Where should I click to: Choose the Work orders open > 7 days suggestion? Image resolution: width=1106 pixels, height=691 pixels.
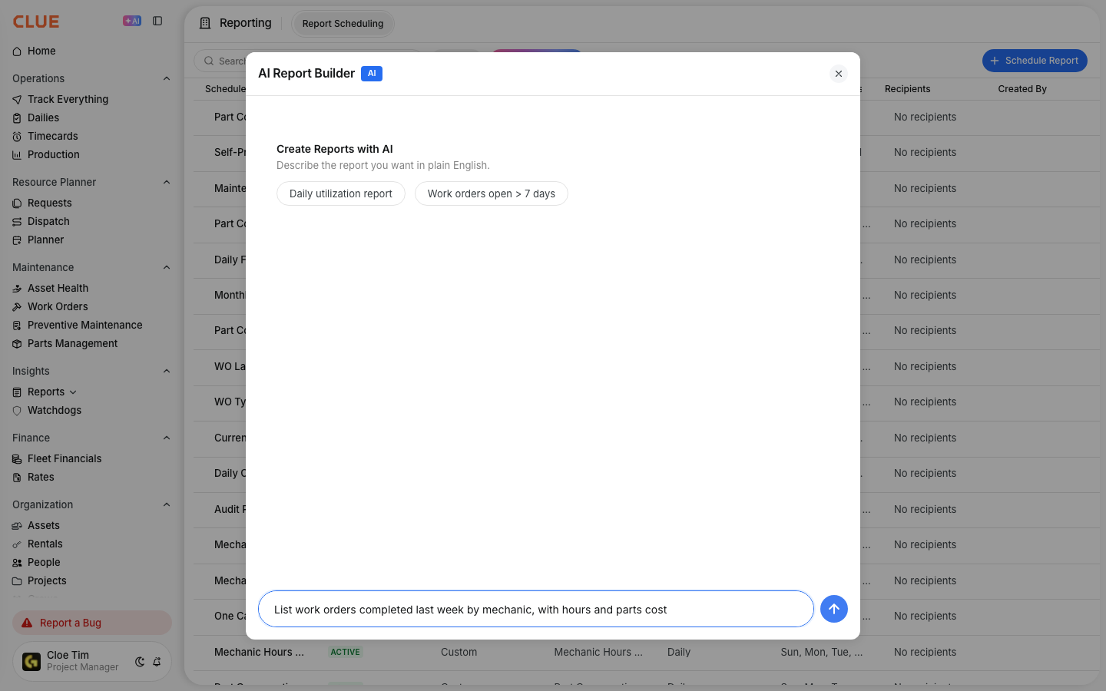coord(492,193)
